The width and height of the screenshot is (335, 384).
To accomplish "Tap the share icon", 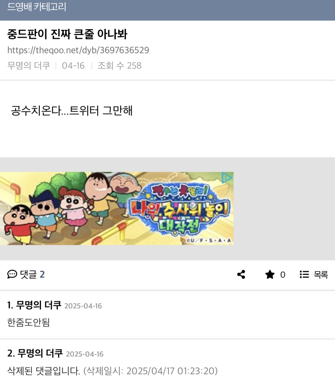I will [x=241, y=274].
